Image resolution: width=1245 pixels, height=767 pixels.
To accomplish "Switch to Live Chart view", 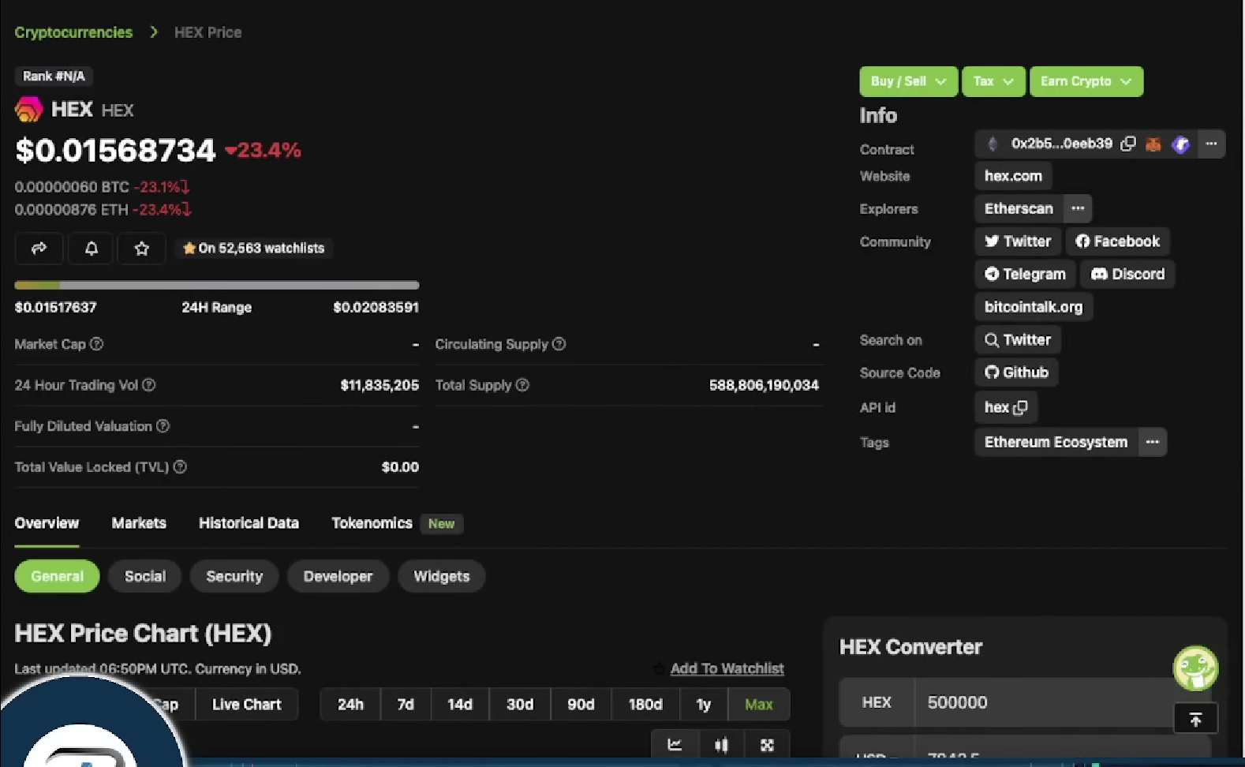I will point(247,705).
